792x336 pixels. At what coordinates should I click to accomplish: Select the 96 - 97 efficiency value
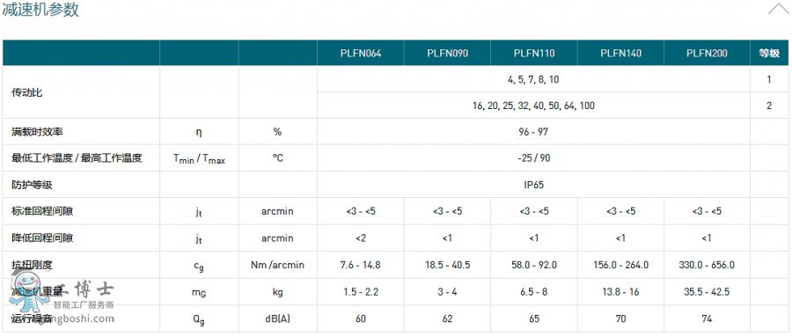(x=533, y=132)
